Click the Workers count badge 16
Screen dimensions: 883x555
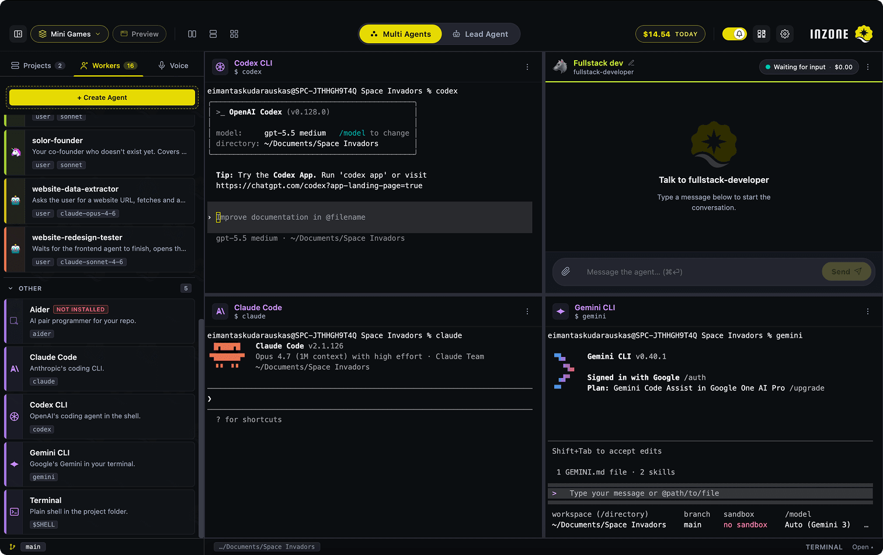click(x=131, y=65)
